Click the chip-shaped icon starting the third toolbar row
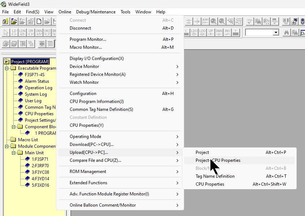 click(6, 44)
